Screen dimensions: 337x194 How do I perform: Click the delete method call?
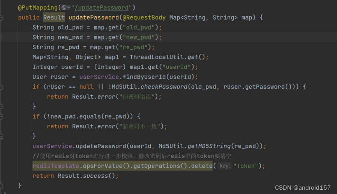point(201,166)
